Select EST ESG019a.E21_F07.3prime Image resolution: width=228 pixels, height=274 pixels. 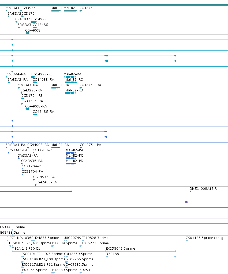coord(23,257)
